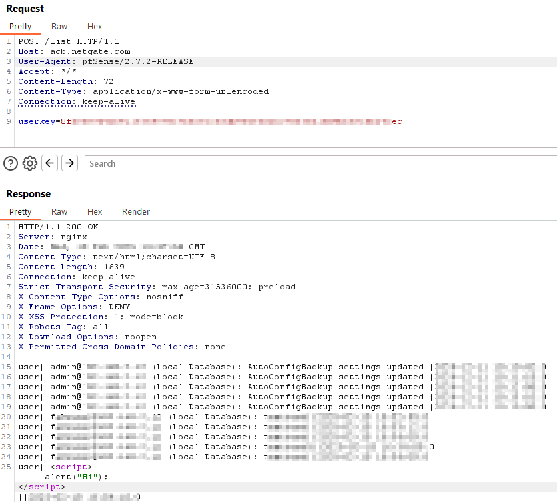
Task: Select the "Host: acb.netgate.com" header
Action: (x=74, y=51)
